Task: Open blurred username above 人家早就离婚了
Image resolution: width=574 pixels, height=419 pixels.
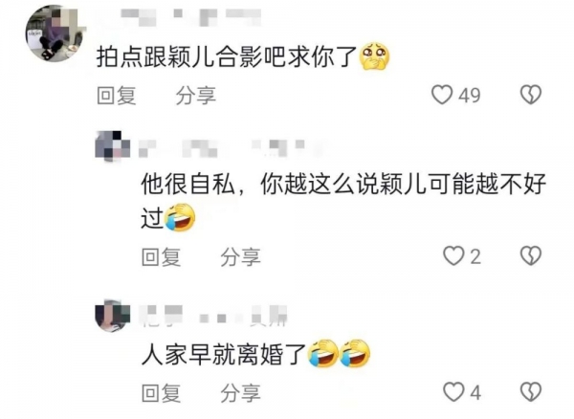Action: click(213, 316)
